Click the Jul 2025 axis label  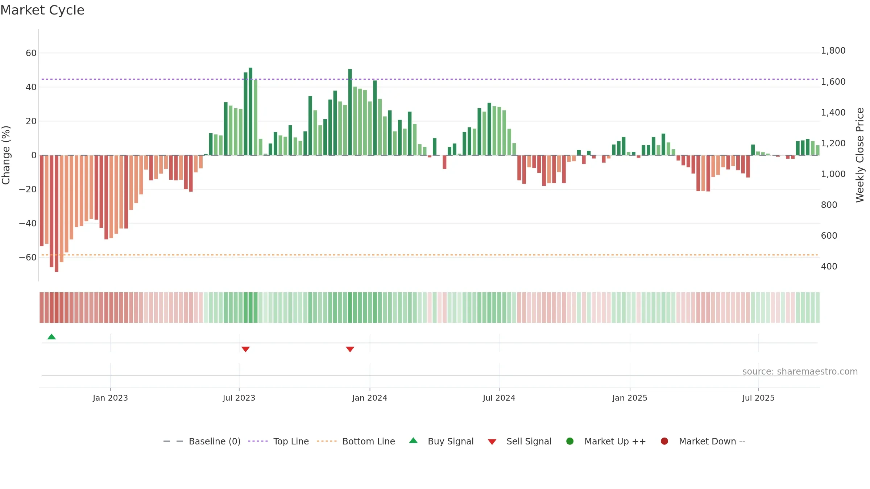coord(758,398)
